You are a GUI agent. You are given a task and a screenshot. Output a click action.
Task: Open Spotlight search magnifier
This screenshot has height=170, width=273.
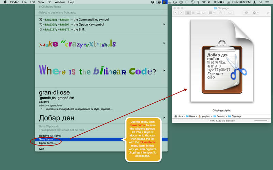[261, 2]
